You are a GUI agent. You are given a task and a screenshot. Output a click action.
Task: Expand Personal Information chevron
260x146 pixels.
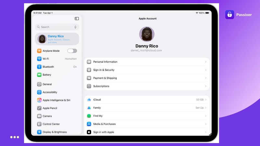206,62
